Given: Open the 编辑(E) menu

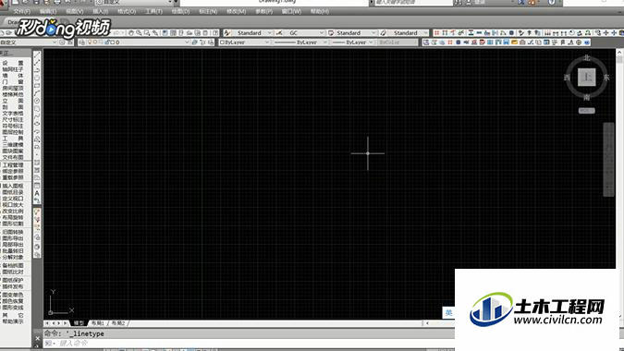Looking at the screenshot, I should point(48,11).
